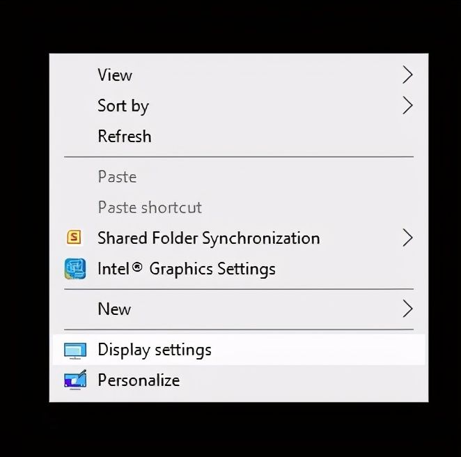Expand the Sort by submenu arrow
Viewport: 461px width, 457px height.
click(407, 106)
